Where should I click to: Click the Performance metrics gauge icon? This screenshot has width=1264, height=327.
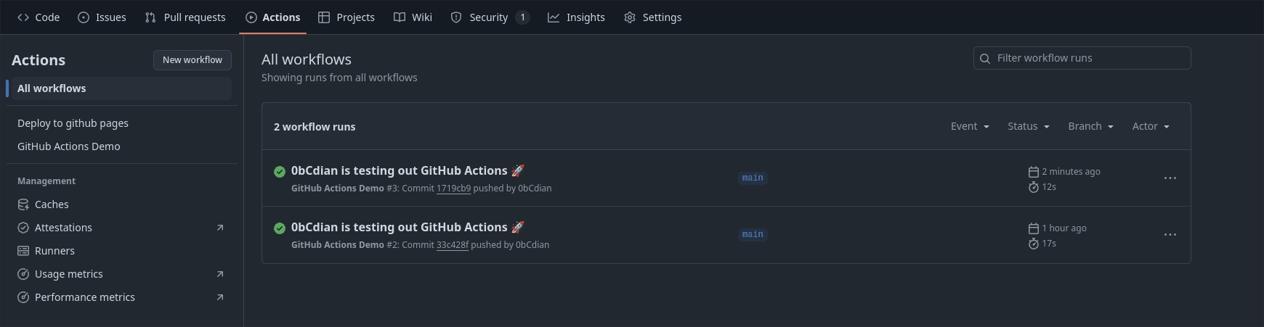point(23,297)
